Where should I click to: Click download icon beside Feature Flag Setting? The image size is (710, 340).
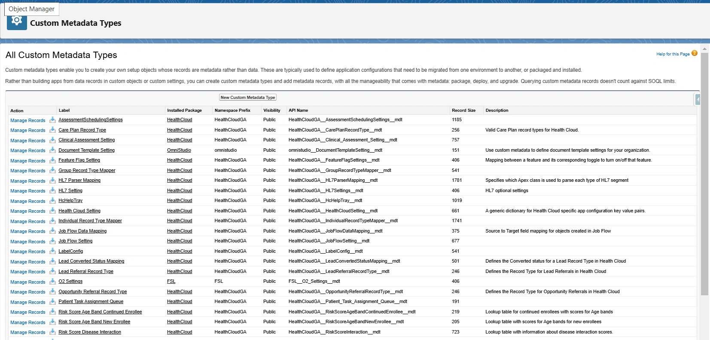[52, 160]
